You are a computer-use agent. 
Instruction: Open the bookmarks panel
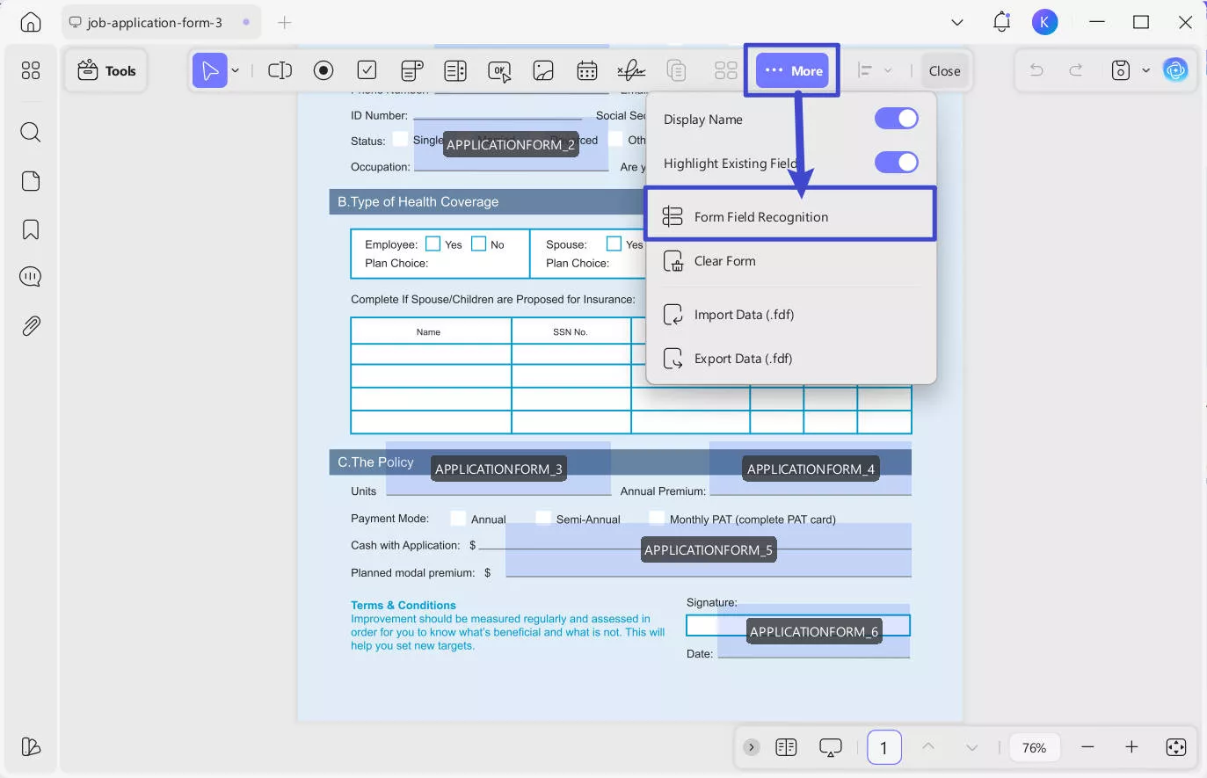tap(30, 229)
